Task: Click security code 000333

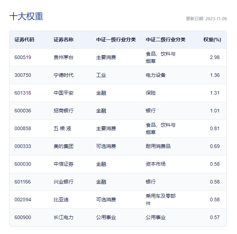Action: click(23, 146)
